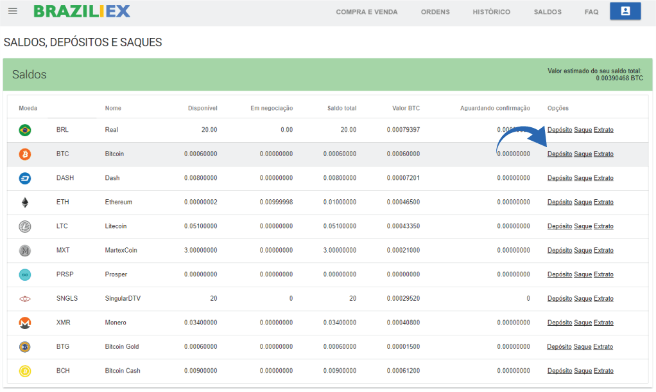The width and height of the screenshot is (656, 392).
Task: Click the Braziliex logo
Action: (82, 12)
